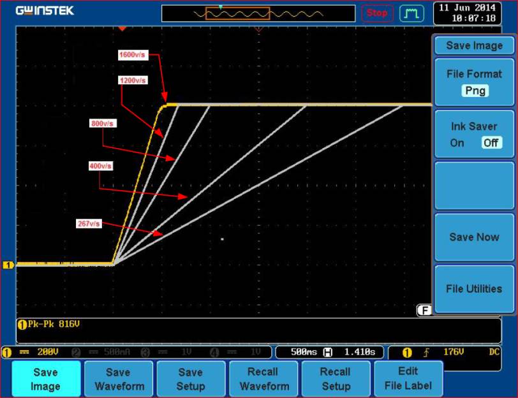Click the channel 1 ground marker
Screen dimensions: 518x398
[x=8, y=265]
